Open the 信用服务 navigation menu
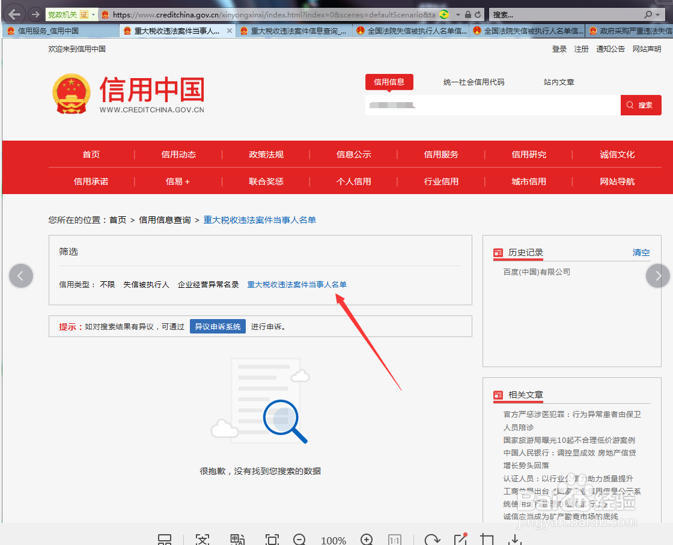673x545 pixels. click(442, 154)
